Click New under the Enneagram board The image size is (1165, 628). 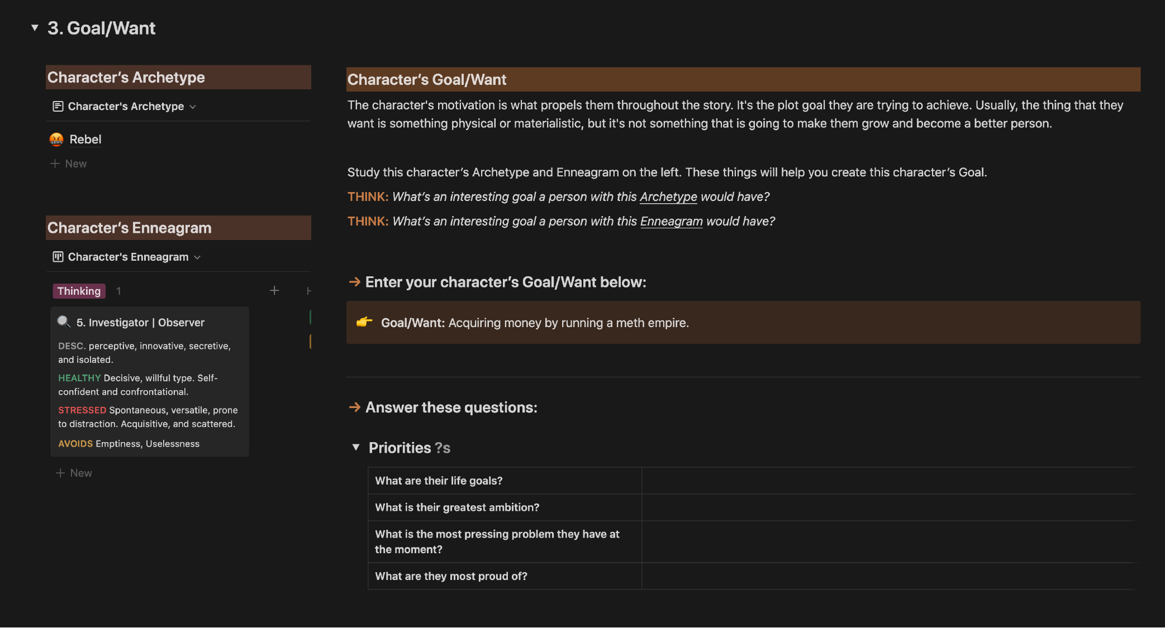tap(82, 473)
